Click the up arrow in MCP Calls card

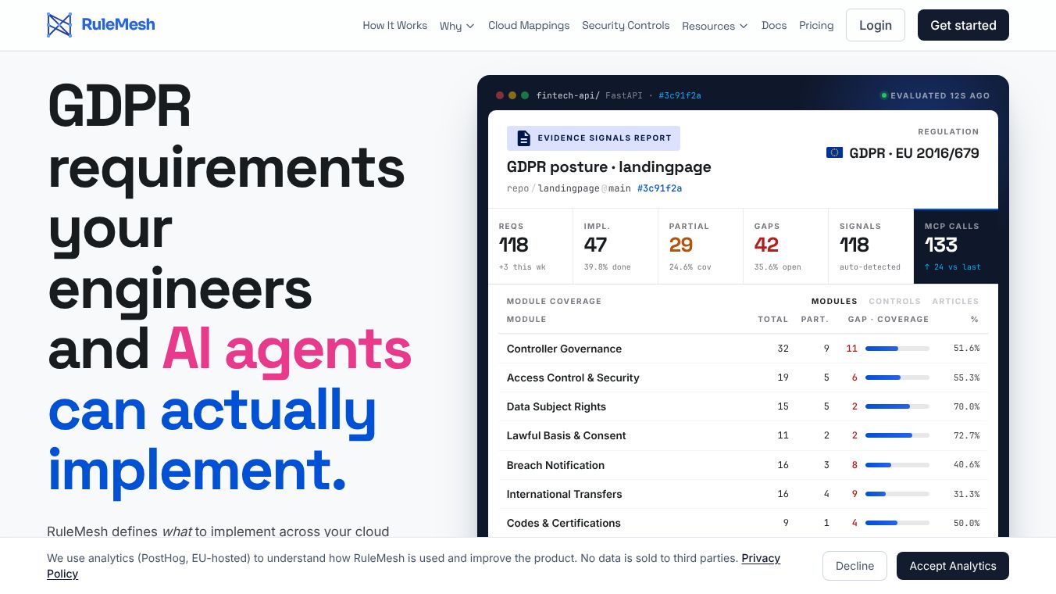(x=927, y=267)
